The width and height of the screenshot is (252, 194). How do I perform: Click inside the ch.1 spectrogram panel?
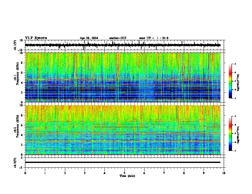(x=123, y=77)
